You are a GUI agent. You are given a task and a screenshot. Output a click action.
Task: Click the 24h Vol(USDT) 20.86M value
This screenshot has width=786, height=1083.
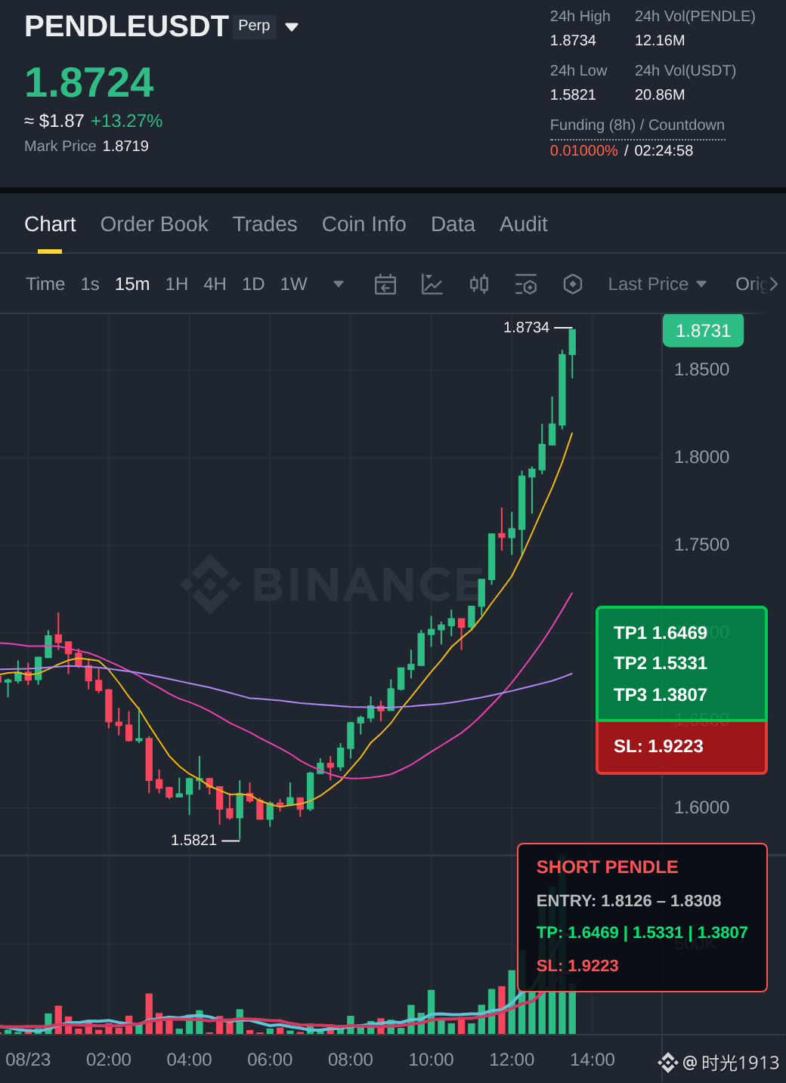pyautogui.click(x=660, y=94)
